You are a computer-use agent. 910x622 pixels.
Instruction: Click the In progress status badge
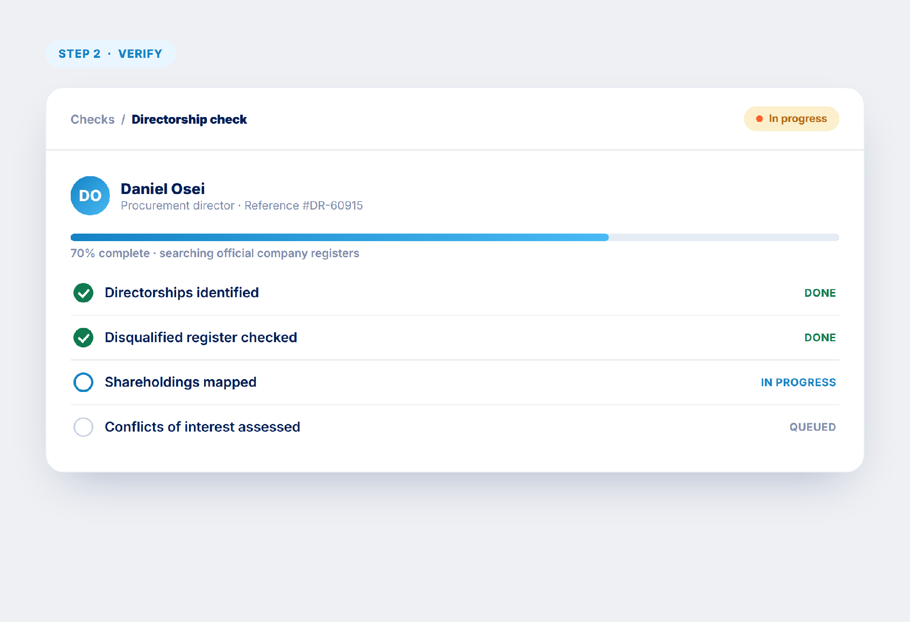point(791,119)
